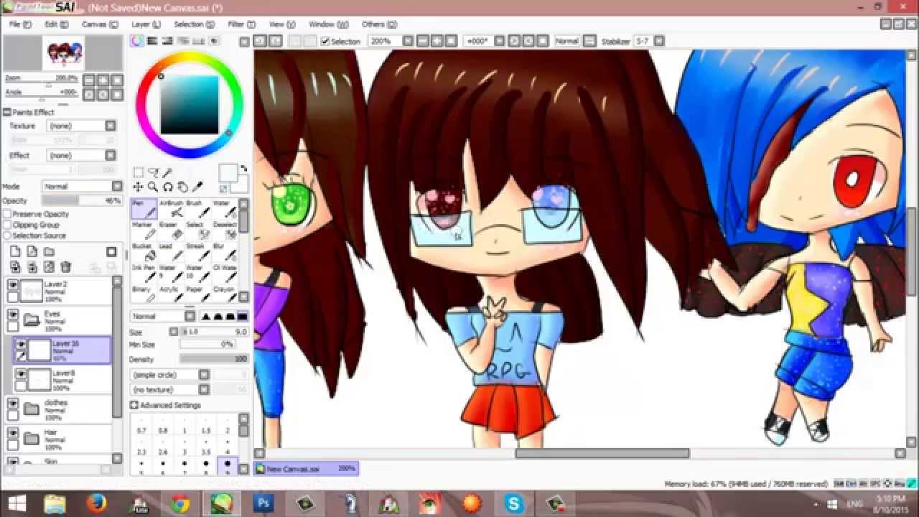
Task: Select the Eraser tool
Action: [x=171, y=230]
